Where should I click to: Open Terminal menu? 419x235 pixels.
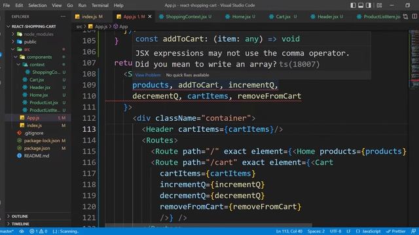(100, 5)
